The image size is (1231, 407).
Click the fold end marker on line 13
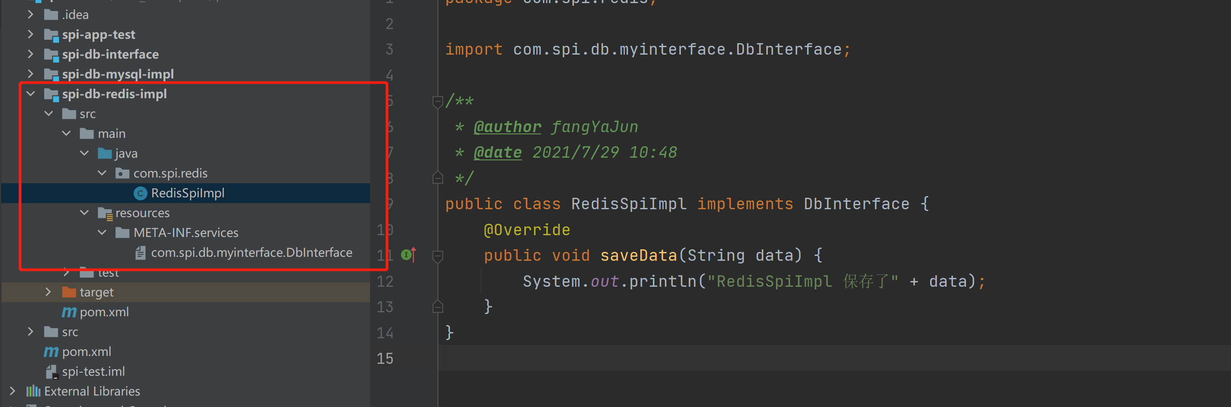point(437,307)
